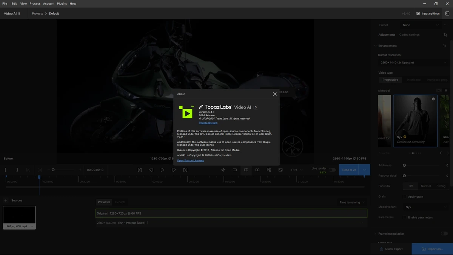The width and height of the screenshot is (453, 255).
Task: Switch to the Codec settings tab
Action: point(409,35)
